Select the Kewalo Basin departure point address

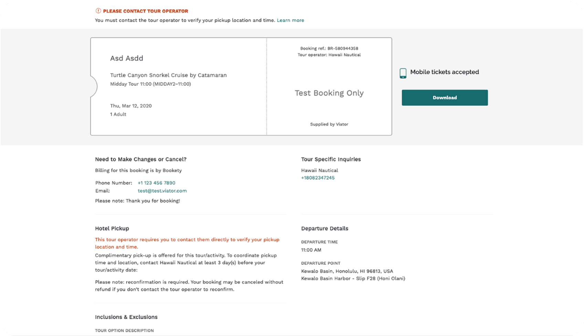347,271
